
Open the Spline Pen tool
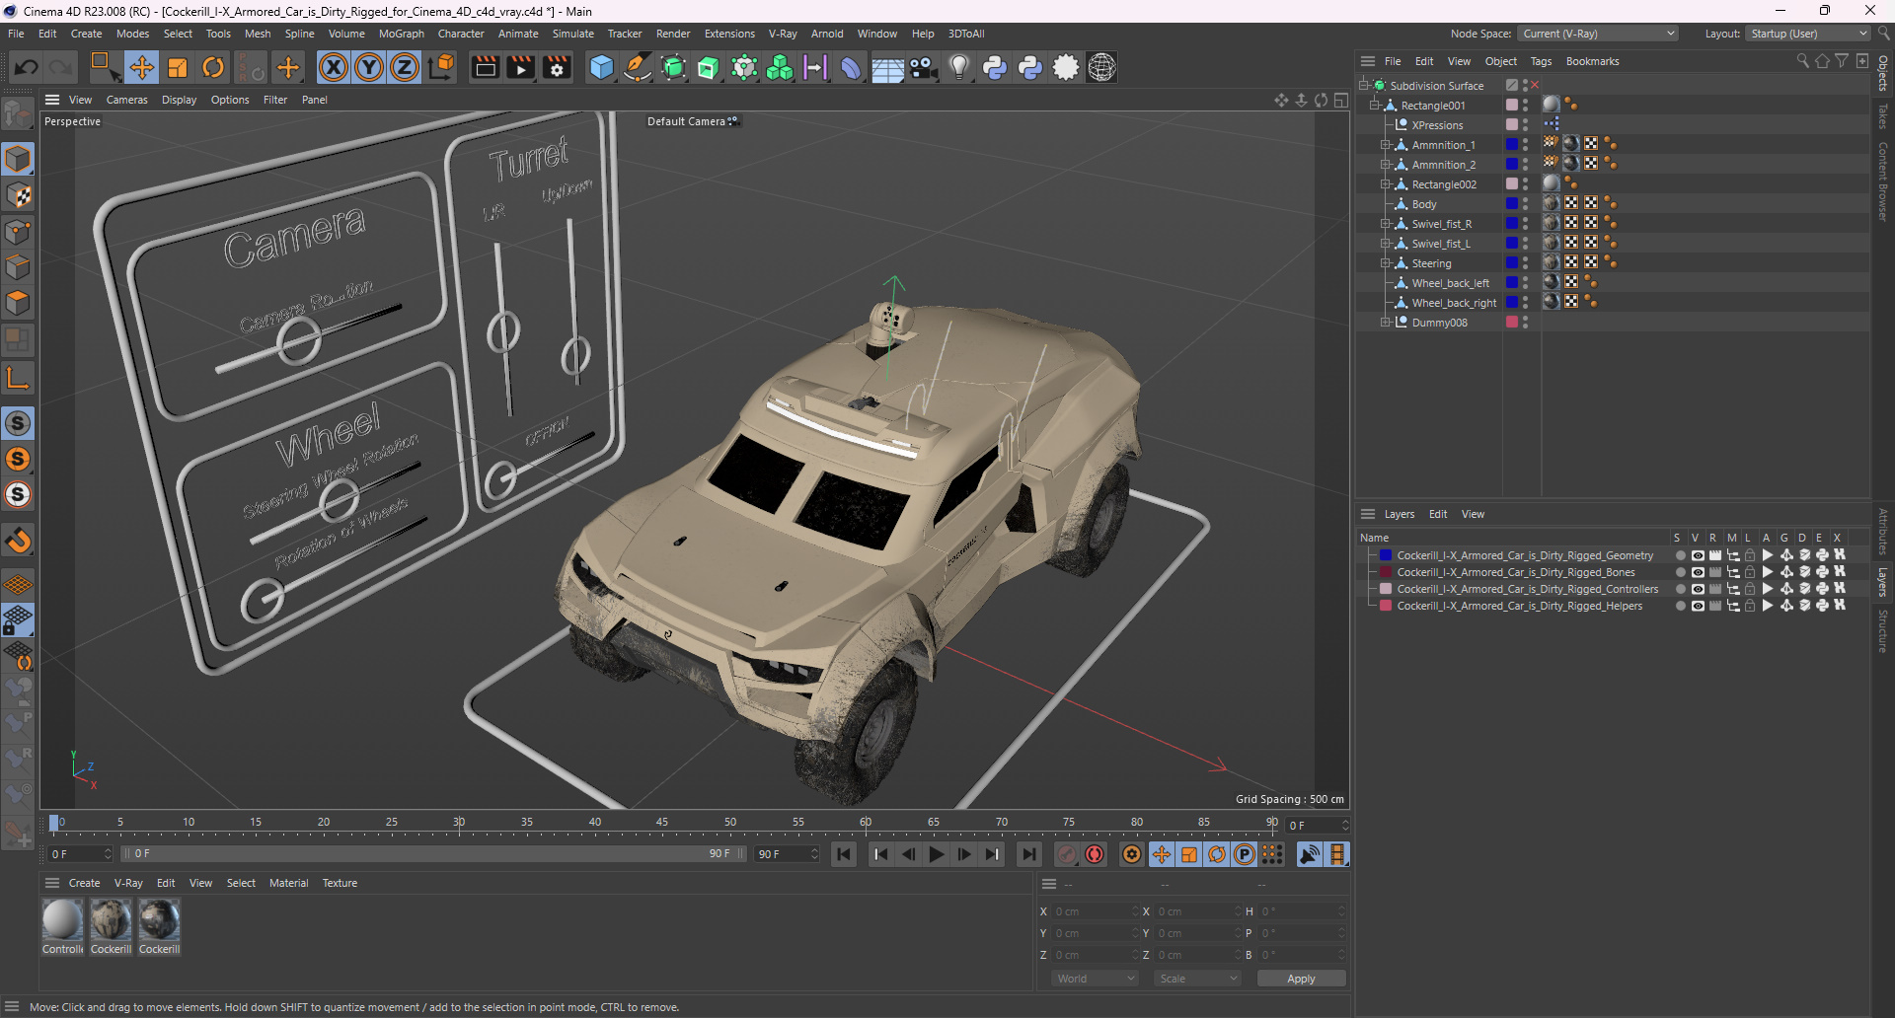tap(638, 67)
